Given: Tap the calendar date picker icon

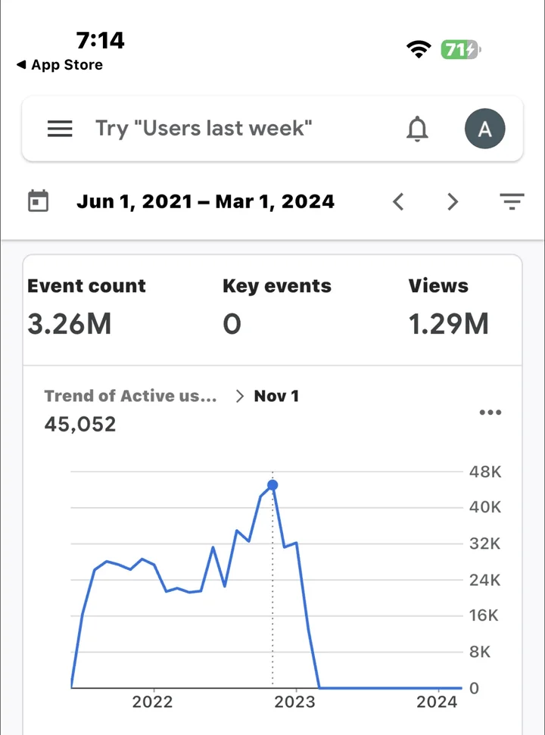Looking at the screenshot, I should [38, 201].
